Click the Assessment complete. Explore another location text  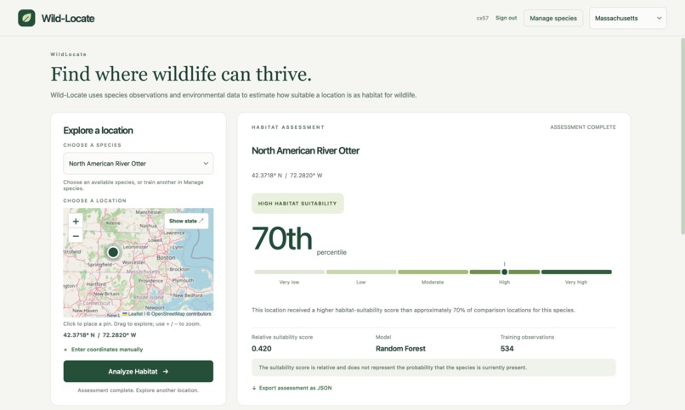138,390
